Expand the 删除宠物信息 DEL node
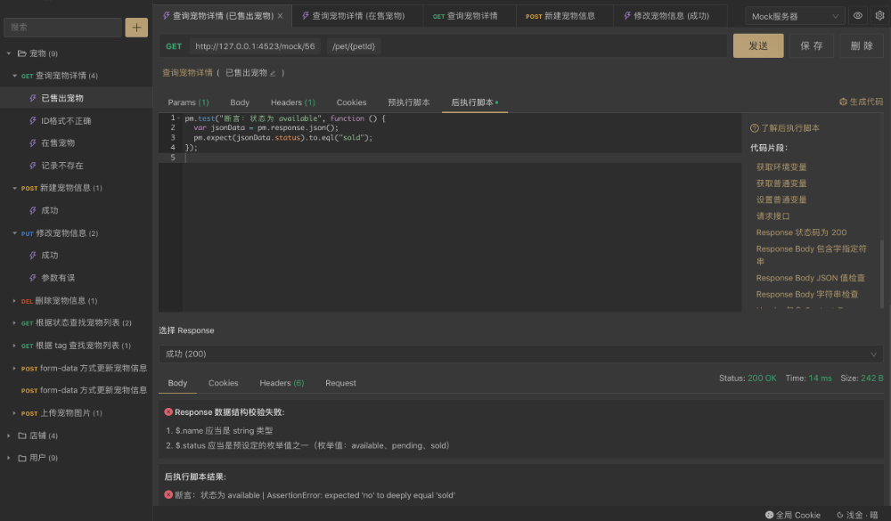The height and width of the screenshot is (521, 891). 14,301
